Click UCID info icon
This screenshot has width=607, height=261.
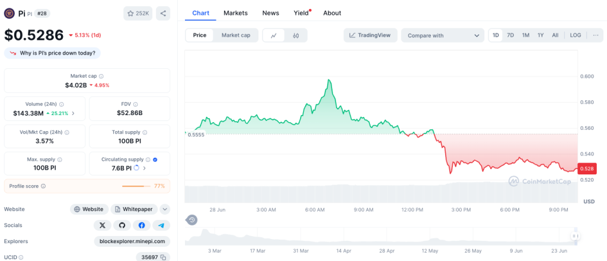pyautogui.click(x=21, y=257)
